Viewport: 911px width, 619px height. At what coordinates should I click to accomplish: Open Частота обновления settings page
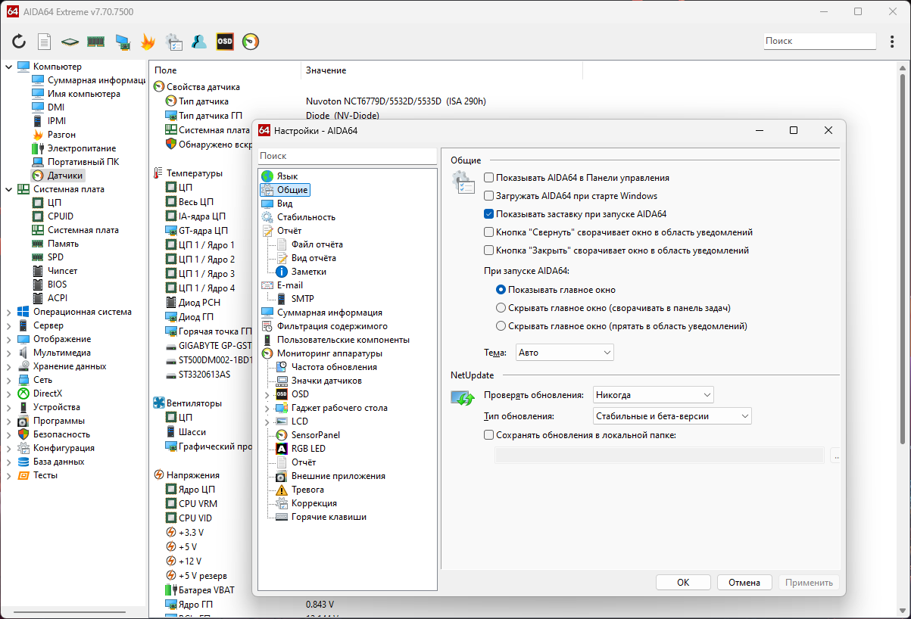[x=334, y=367]
